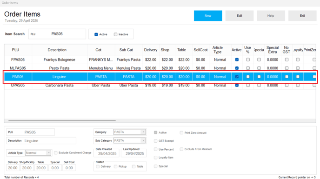320x179 pixels.
Task: Click the Delivery price field
Action: [13, 168]
